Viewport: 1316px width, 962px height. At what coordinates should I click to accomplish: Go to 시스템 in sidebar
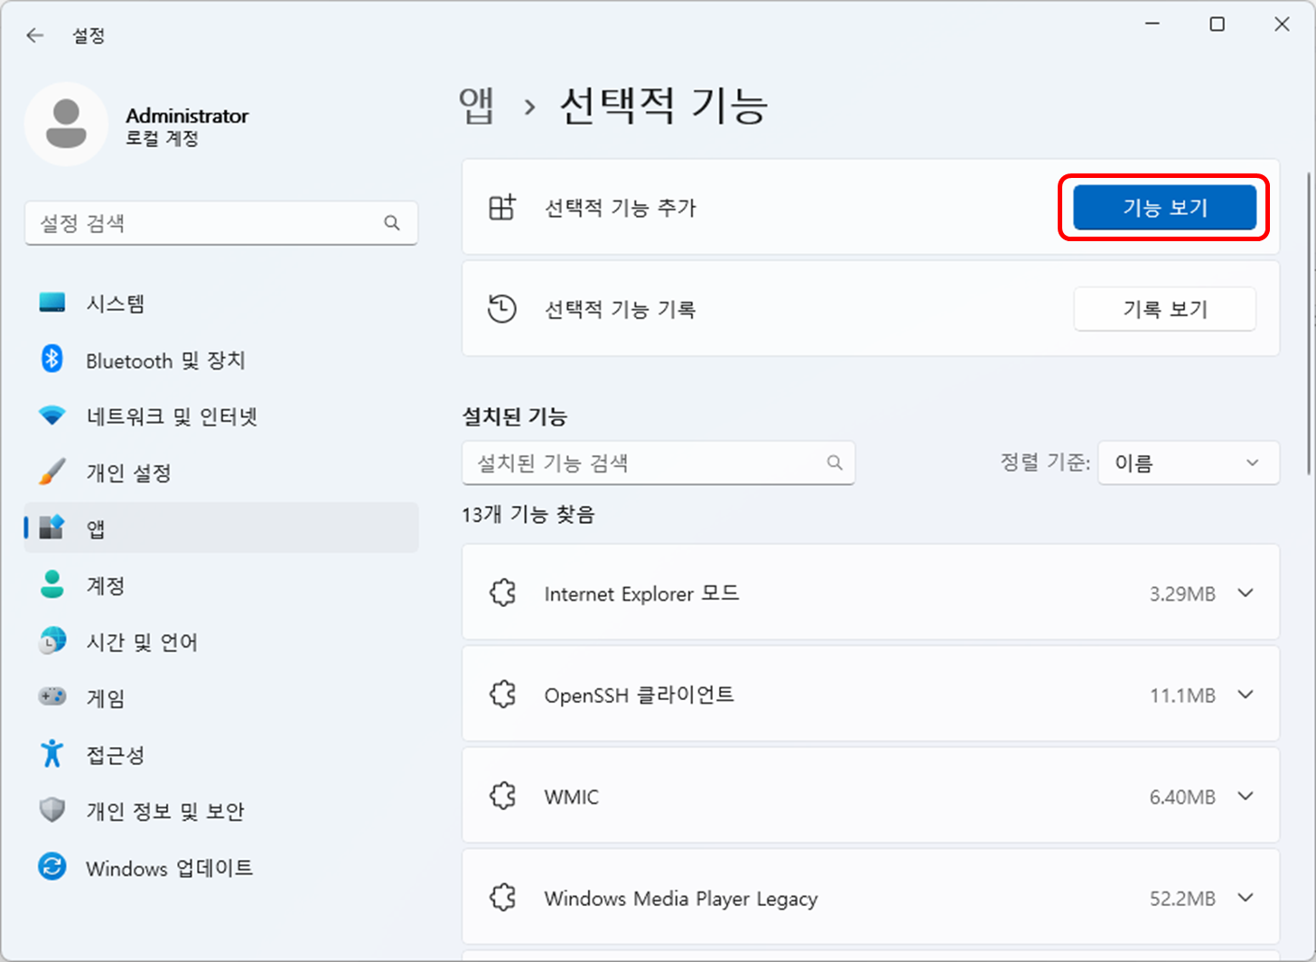[221, 303]
